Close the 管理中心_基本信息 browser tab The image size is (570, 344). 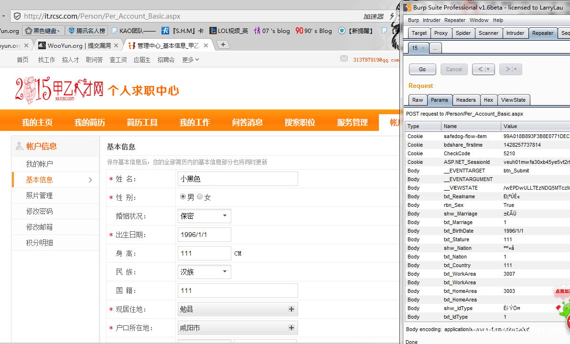tap(206, 45)
